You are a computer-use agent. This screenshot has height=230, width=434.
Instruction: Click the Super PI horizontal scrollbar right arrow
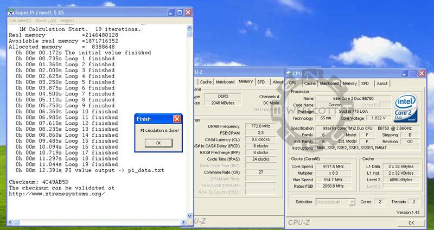(x=183, y=222)
